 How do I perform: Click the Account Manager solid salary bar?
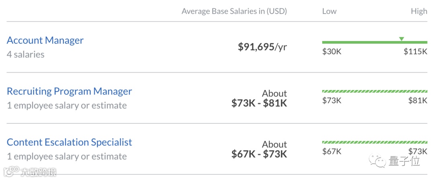tap(375, 42)
